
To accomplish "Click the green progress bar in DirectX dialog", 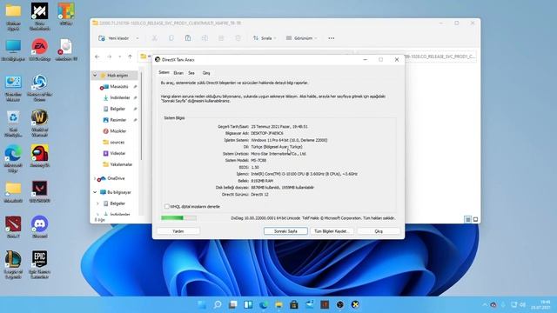I will 178,218.
